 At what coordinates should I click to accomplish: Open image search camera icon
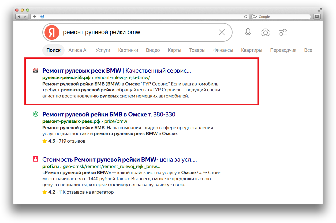266,33
